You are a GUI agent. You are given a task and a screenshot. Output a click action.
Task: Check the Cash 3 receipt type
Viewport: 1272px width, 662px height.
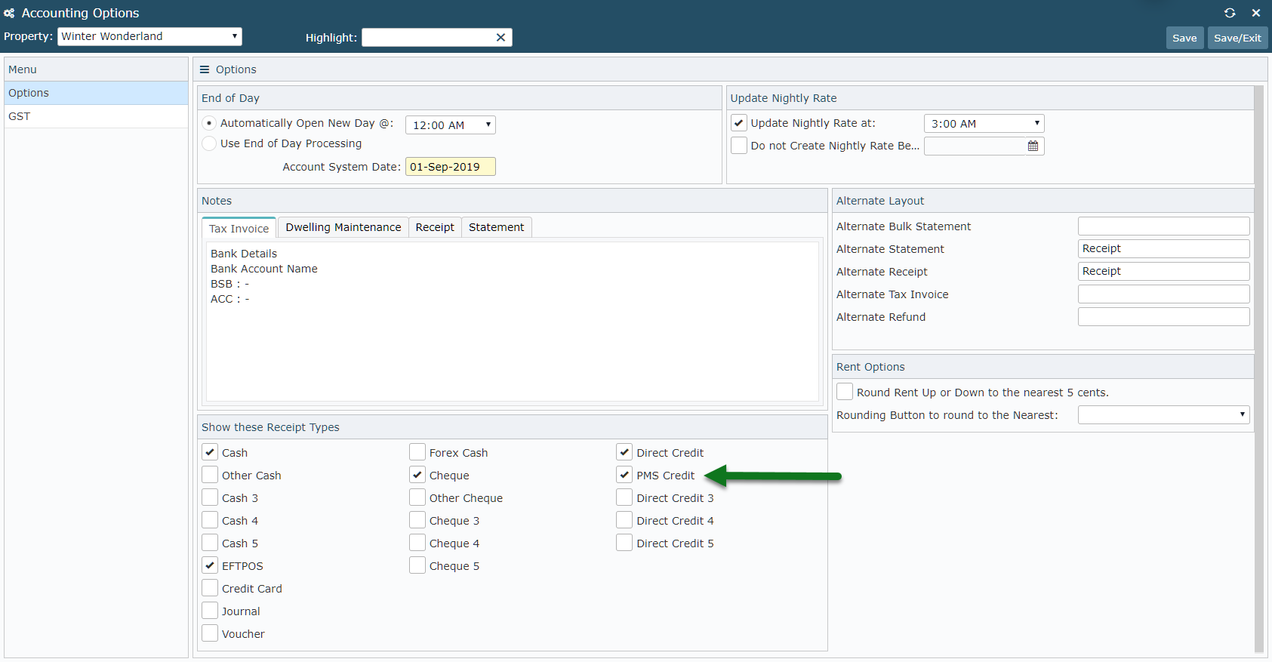coord(210,498)
